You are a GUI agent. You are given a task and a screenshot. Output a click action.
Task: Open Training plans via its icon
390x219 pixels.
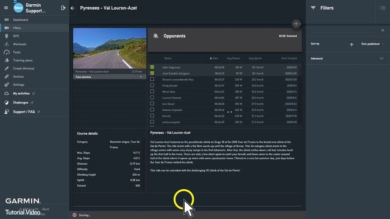(7, 60)
